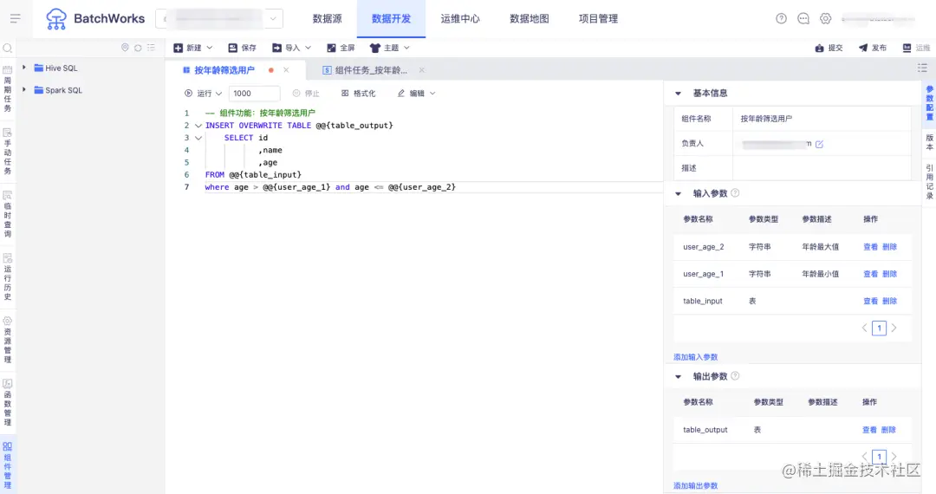The height and width of the screenshot is (494, 936).
Task: Open 周期任务 sidebar section
Action: point(8,88)
